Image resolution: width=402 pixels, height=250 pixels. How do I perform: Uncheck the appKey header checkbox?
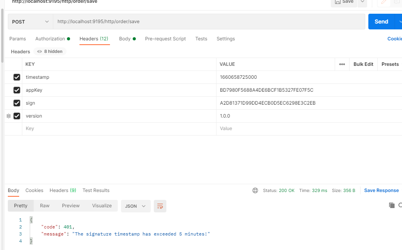point(17,90)
